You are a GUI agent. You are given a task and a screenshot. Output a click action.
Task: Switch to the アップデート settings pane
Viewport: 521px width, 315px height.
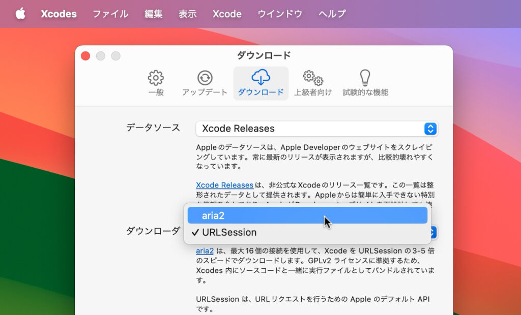pos(205,83)
